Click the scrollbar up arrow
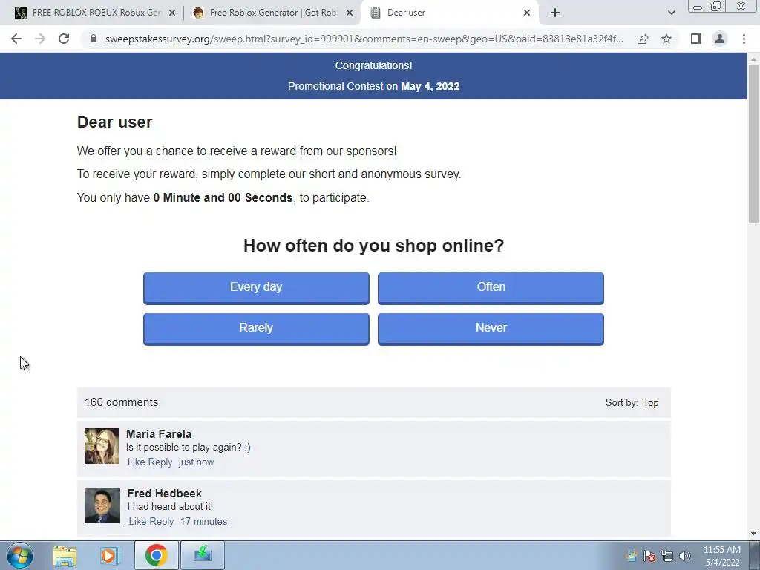 [x=753, y=59]
